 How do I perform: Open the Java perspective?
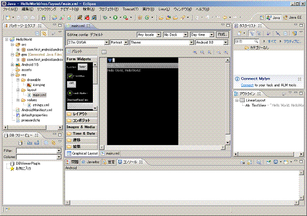[x=273, y=18]
